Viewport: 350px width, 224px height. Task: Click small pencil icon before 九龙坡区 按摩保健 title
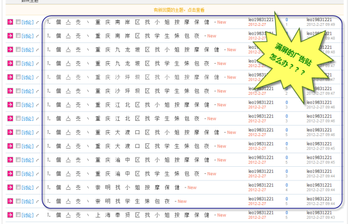(37, 50)
